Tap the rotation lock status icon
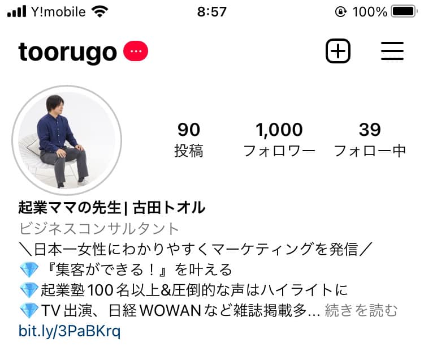424x351 pixels. click(341, 12)
